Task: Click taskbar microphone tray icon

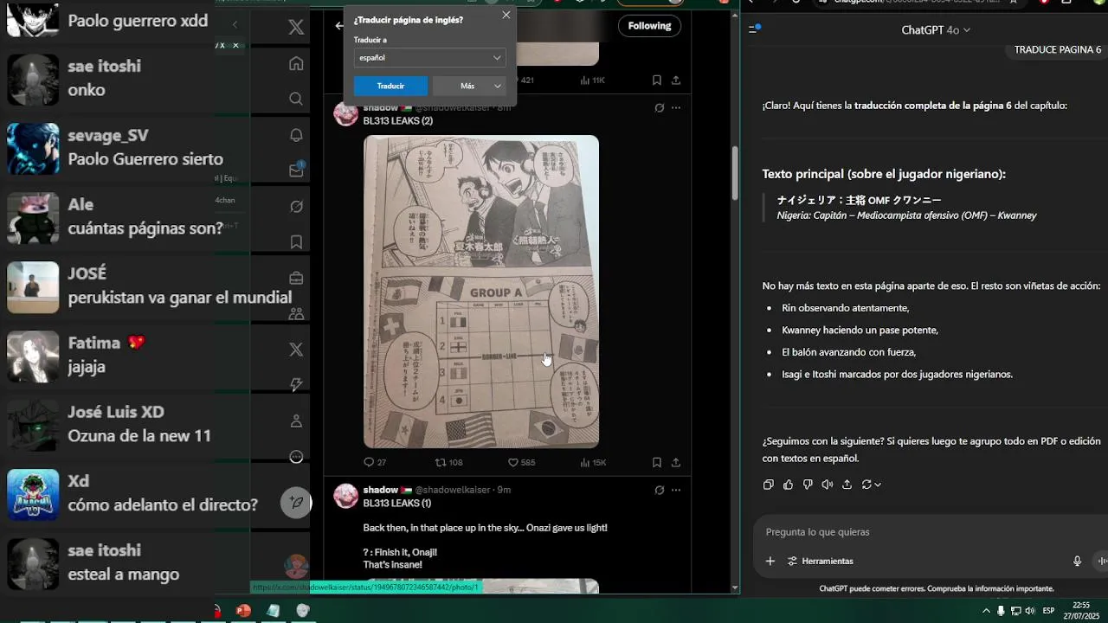Action: point(1001,611)
